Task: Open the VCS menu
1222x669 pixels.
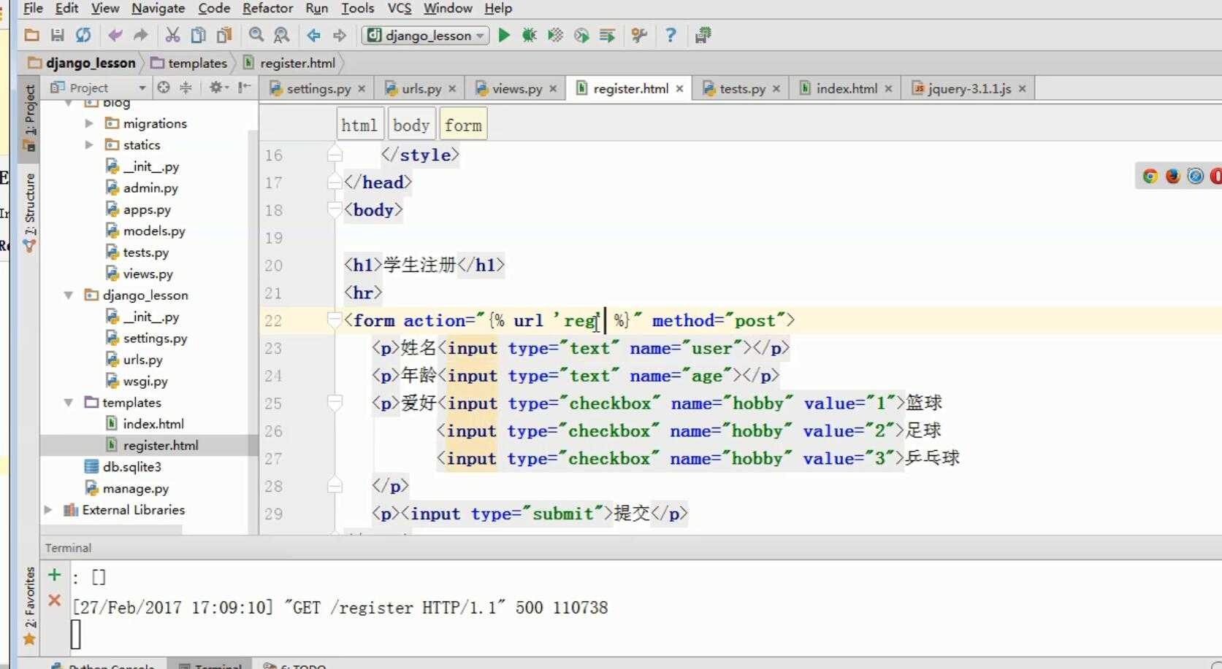Action: pos(399,8)
